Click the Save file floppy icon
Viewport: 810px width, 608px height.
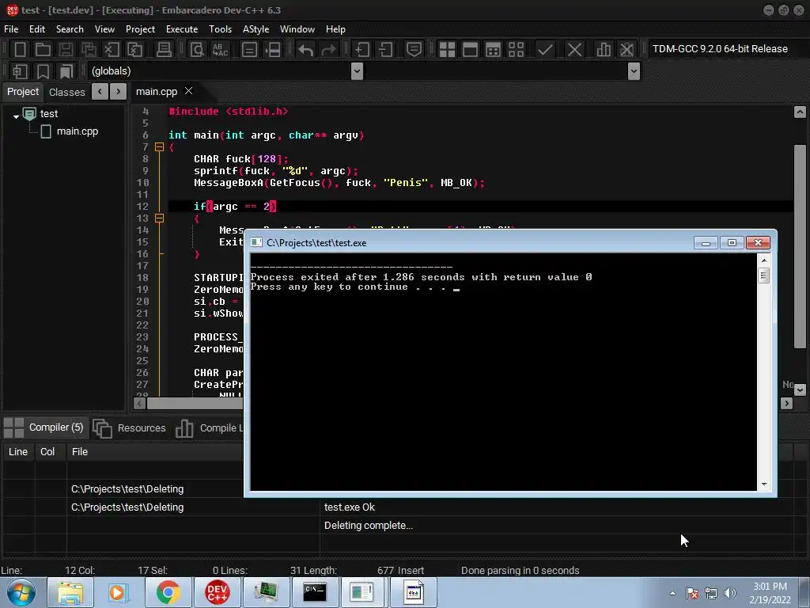(66, 50)
